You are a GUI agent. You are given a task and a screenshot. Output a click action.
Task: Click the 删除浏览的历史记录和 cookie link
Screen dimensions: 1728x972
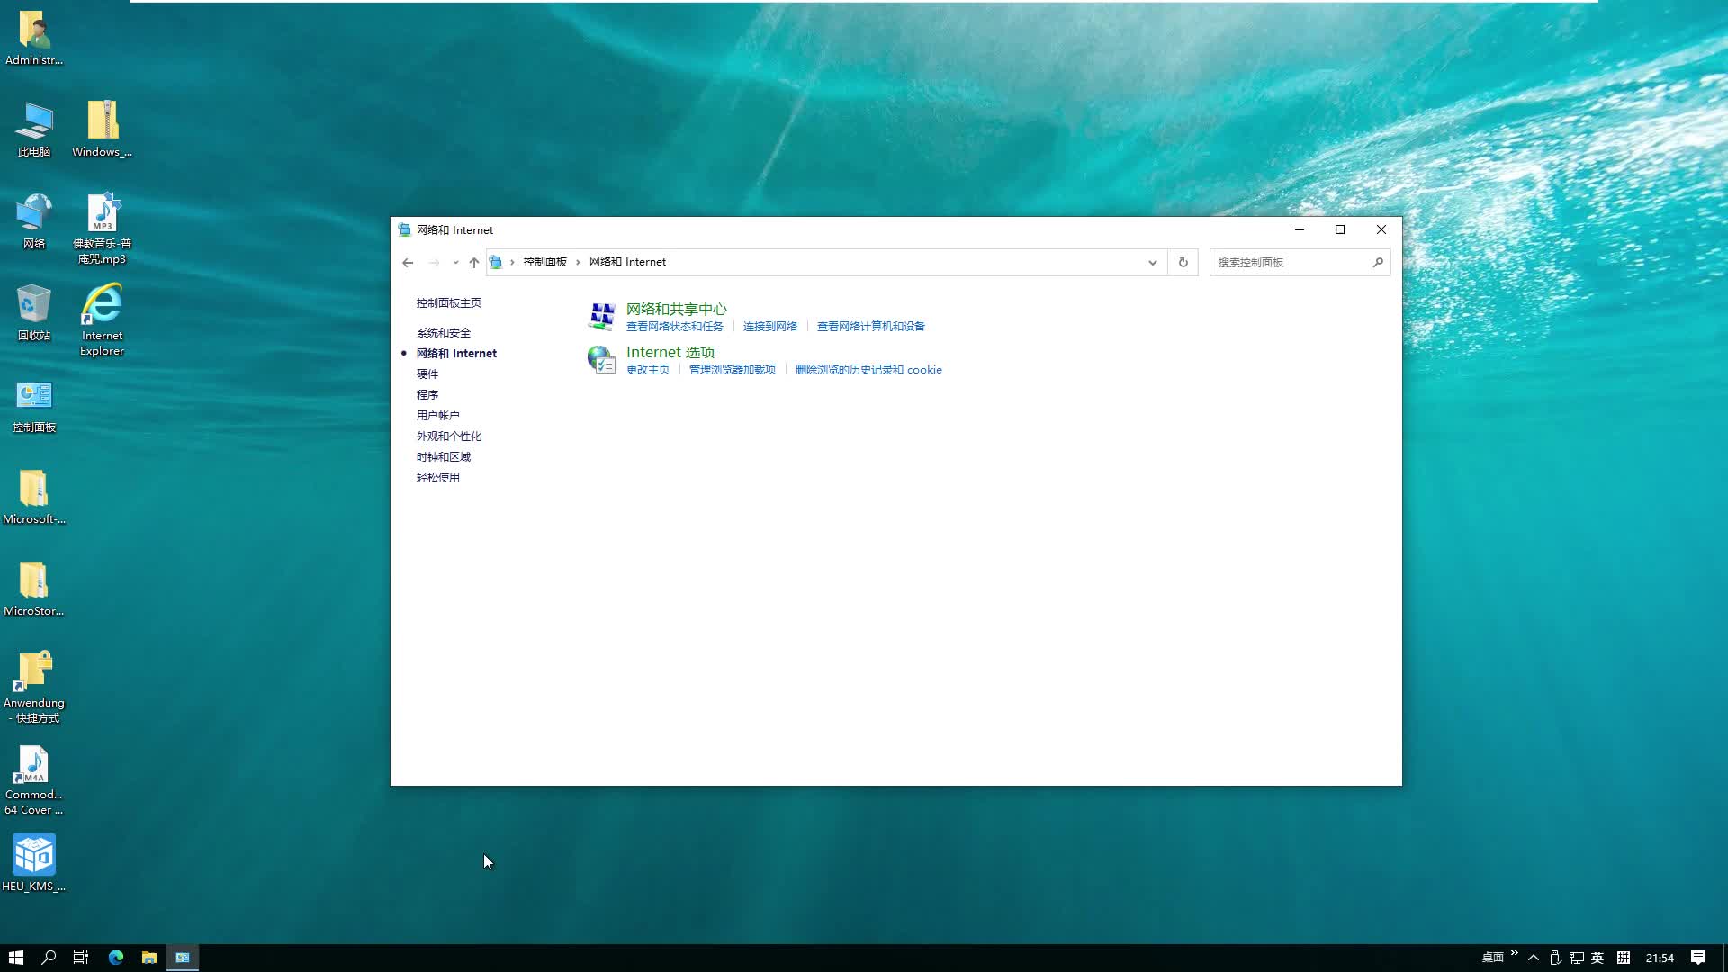click(x=868, y=369)
